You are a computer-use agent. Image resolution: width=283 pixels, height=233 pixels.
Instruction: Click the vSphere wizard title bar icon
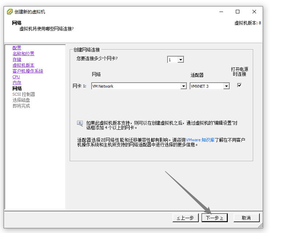tap(10, 12)
